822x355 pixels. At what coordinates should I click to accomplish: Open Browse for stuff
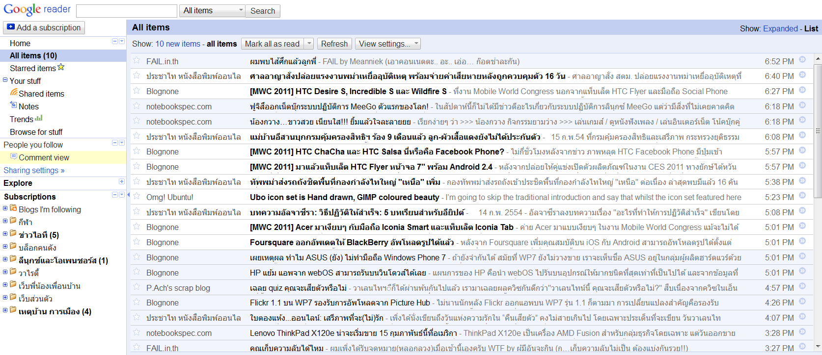pyautogui.click(x=36, y=132)
